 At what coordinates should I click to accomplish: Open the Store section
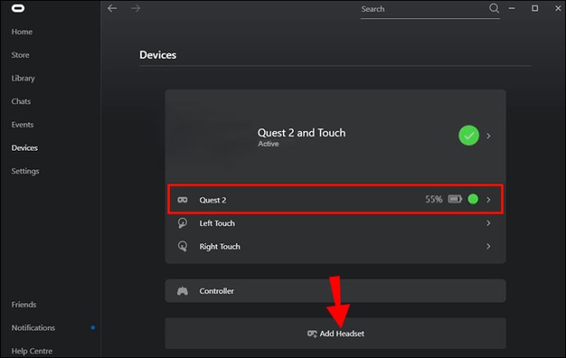(21, 56)
